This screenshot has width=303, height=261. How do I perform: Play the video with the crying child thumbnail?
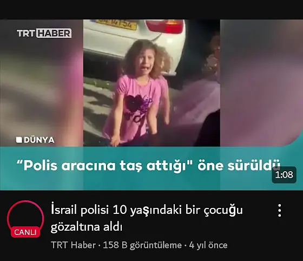click(x=151, y=105)
